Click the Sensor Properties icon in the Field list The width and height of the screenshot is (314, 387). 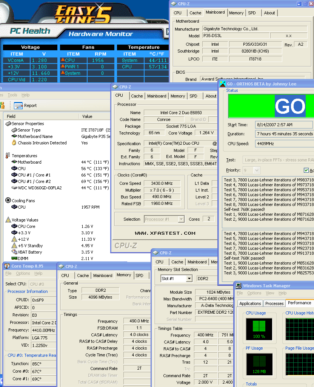pos(8,124)
